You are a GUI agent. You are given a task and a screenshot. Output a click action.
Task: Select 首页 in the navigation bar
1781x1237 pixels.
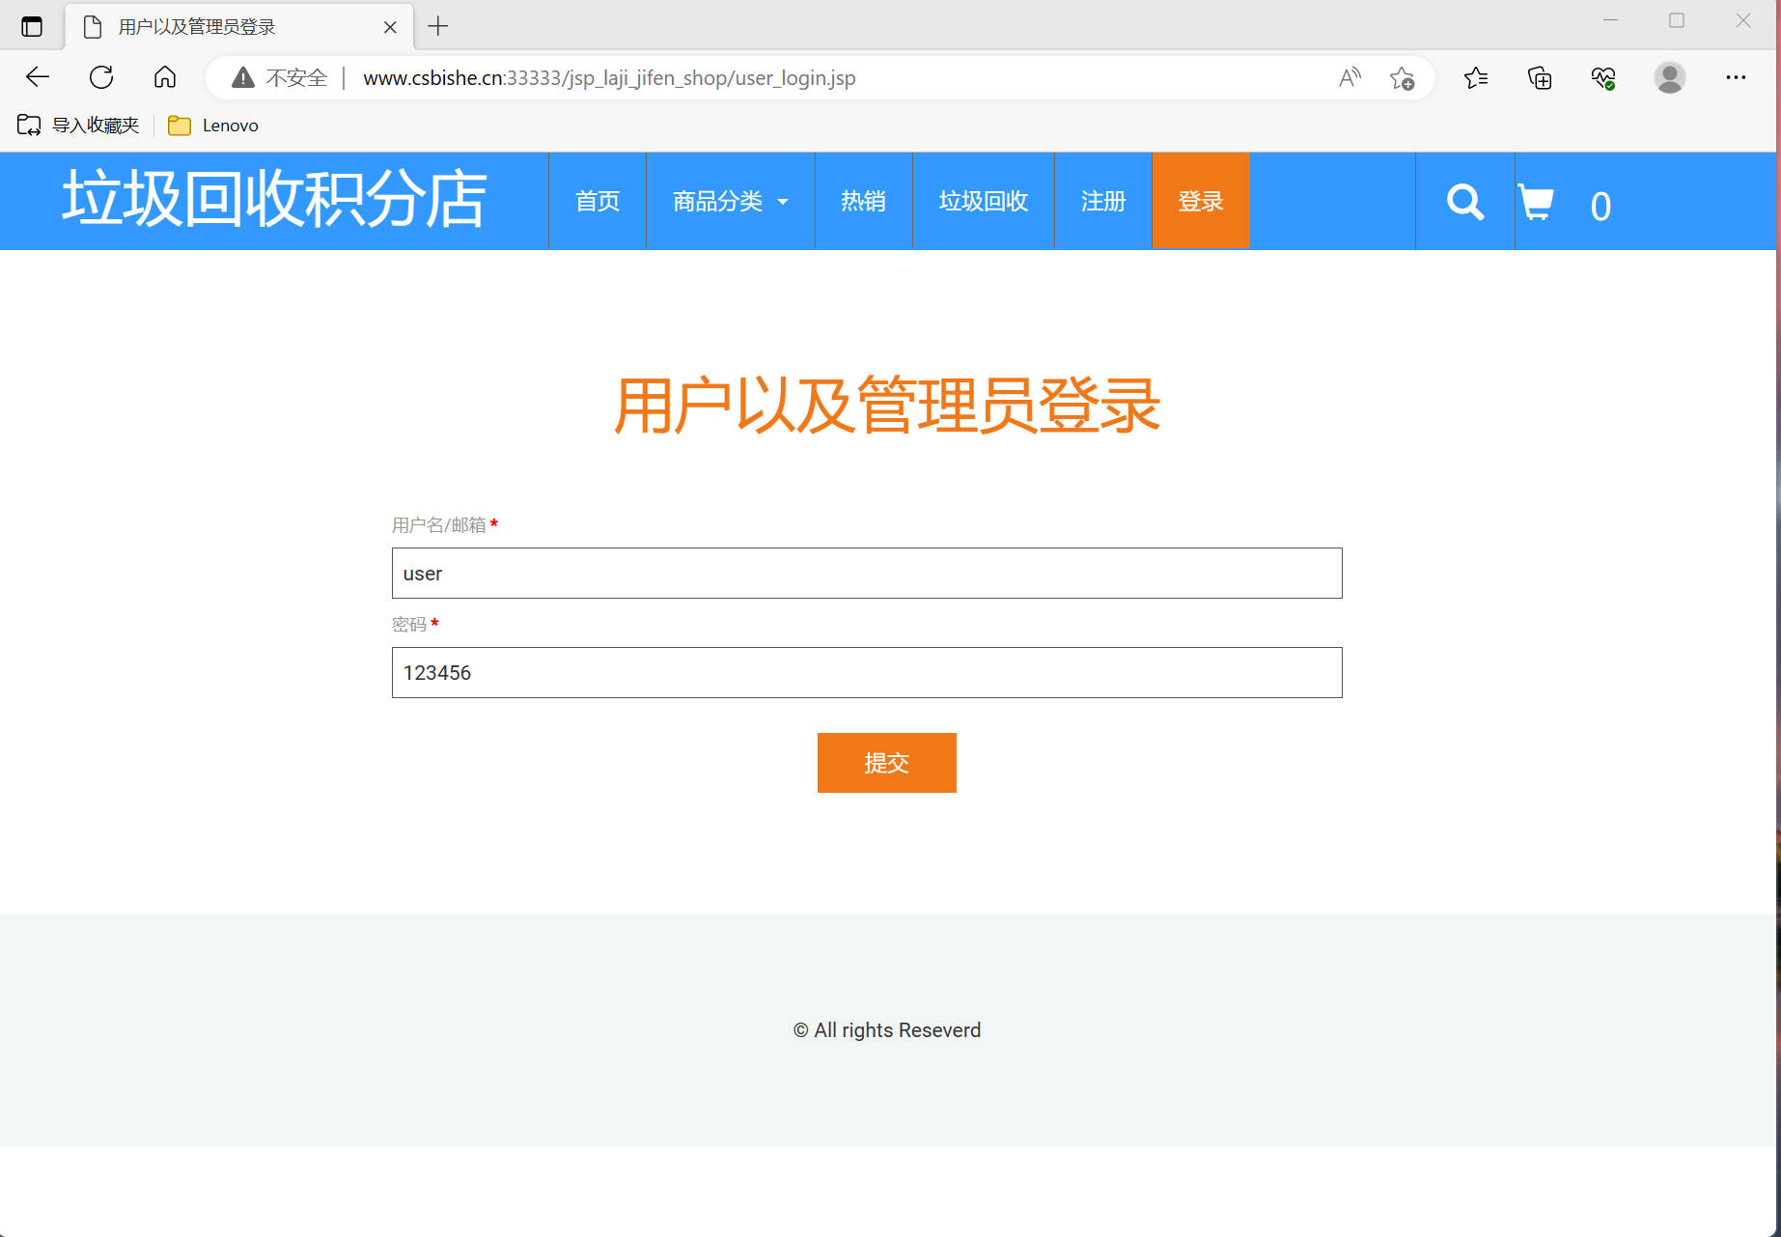(597, 201)
